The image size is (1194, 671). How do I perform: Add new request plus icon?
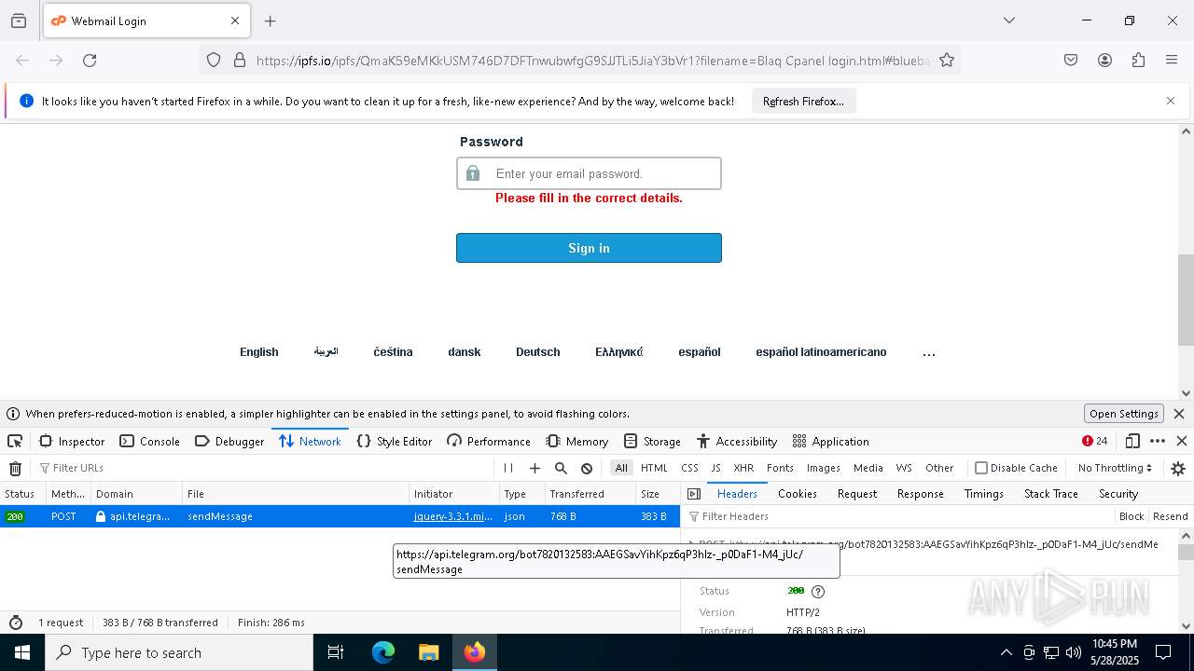(535, 469)
